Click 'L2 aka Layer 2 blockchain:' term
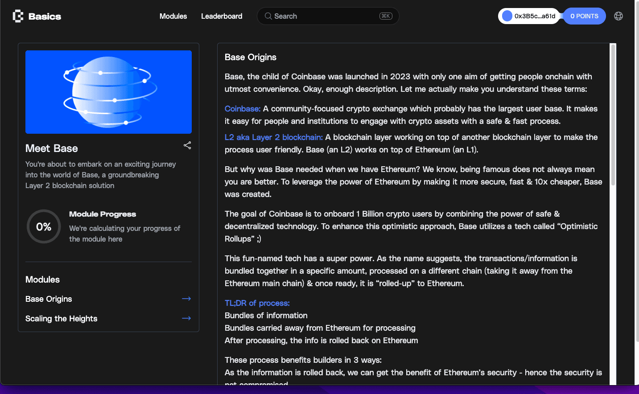 274,137
